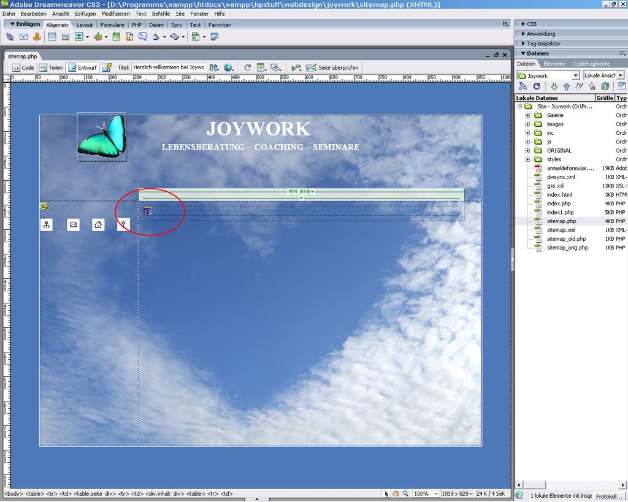Select the Hand tool in status bar
This screenshot has height=502, width=628.
(396, 493)
